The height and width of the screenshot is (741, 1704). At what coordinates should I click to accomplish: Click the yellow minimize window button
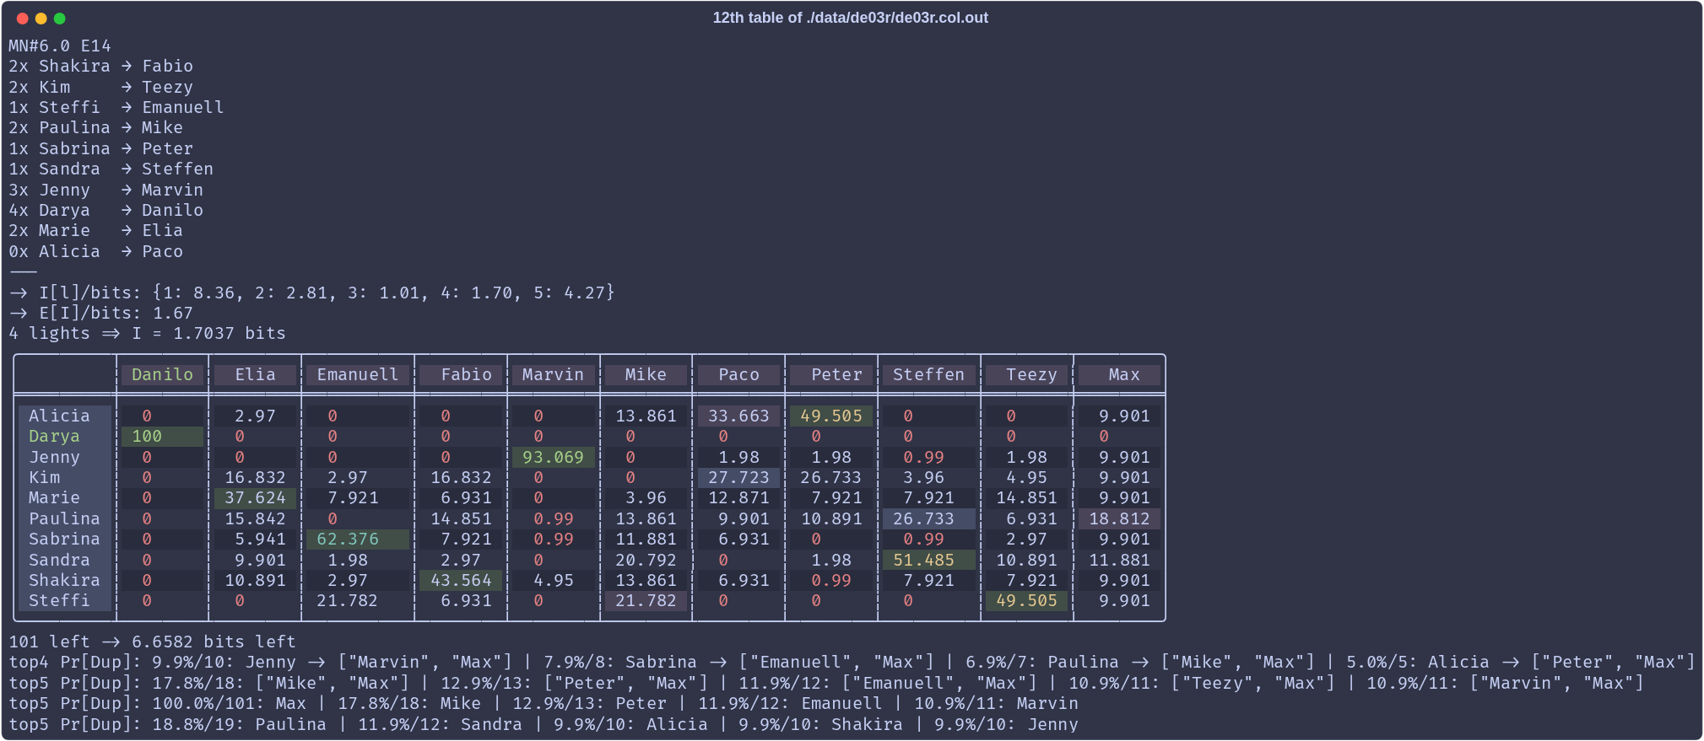click(x=41, y=19)
